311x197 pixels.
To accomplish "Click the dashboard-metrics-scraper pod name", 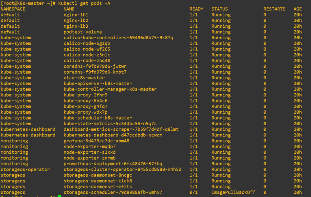I will point(121,129).
